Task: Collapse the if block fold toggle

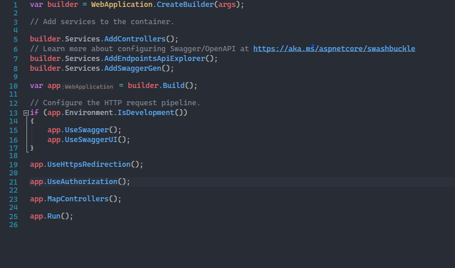Action: [26, 113]
